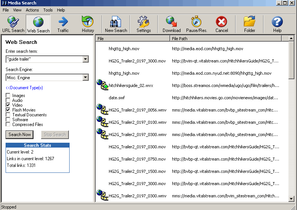Open the Tools menu
Screen dimensions: 297x210
[48, 10]
